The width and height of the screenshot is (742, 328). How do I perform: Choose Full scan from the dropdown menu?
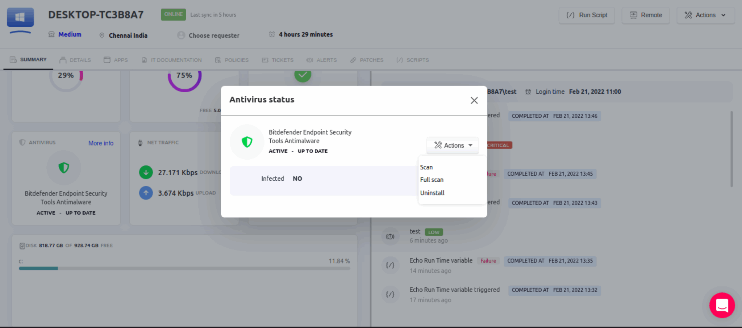(x=432, y=180)
